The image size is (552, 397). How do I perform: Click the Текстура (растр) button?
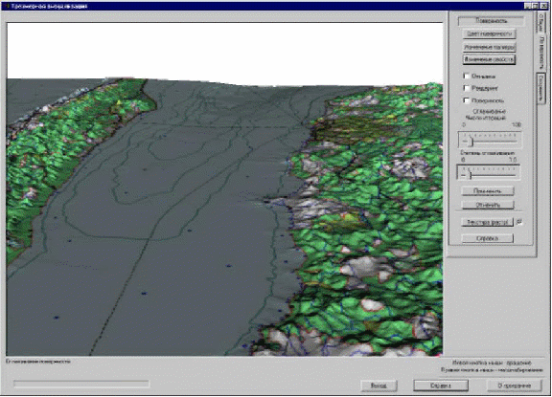tap(487, 222)
